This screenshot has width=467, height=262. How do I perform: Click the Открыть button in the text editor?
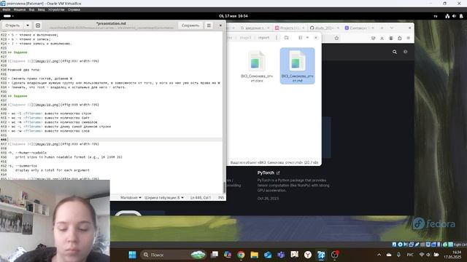[x=12, y=25]
